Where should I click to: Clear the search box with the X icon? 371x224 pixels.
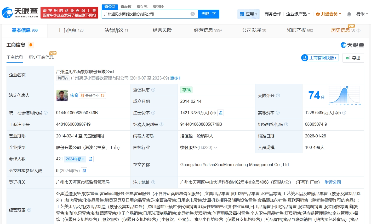[193, 14]
